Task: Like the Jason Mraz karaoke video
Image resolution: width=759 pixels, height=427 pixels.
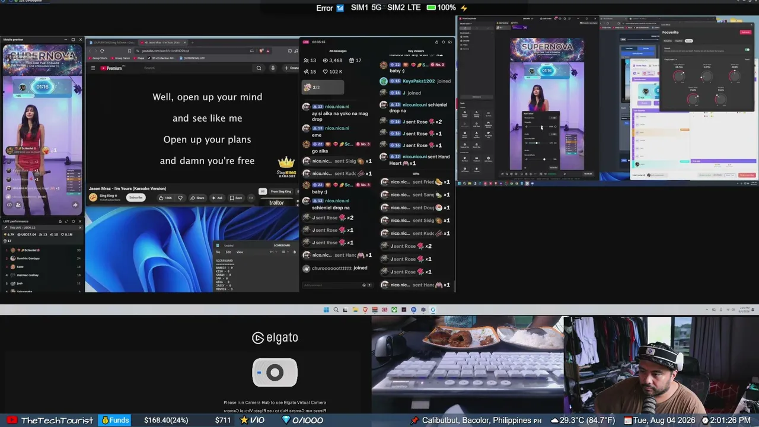Action: (165, 197)
